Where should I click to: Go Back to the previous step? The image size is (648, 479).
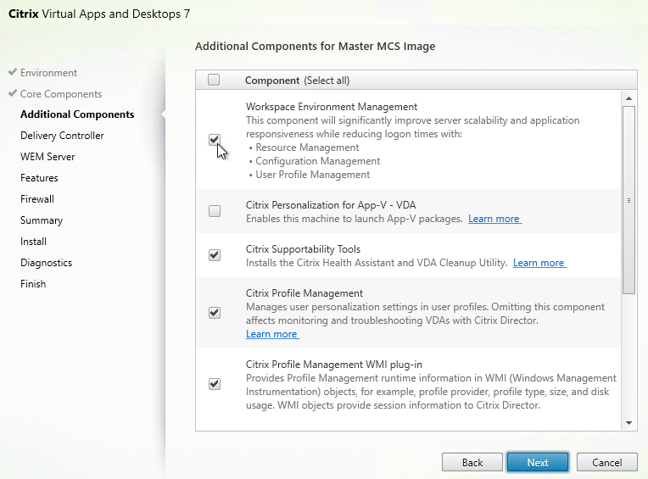(472, 463)
